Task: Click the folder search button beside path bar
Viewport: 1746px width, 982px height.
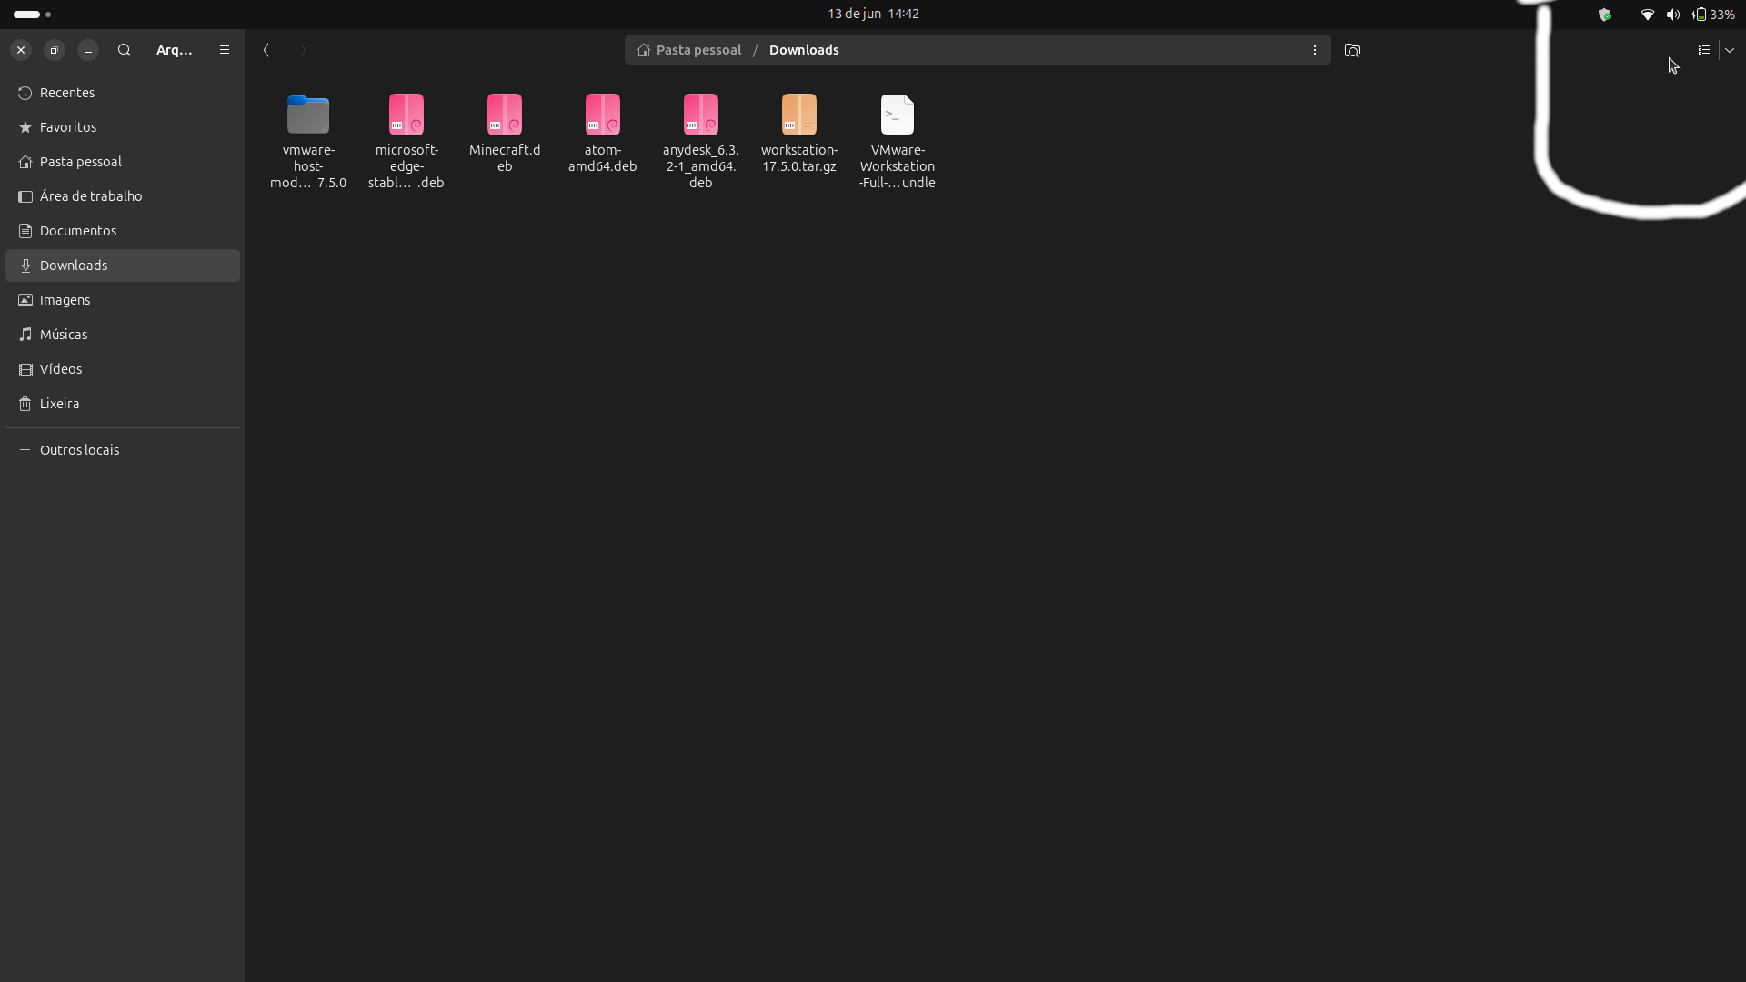Action: pos(1352,50)
